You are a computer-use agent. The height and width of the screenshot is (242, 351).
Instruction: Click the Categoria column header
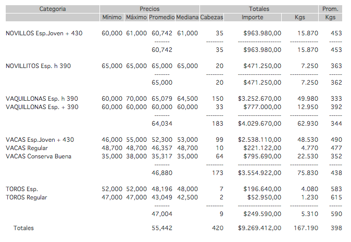(53, 9)
